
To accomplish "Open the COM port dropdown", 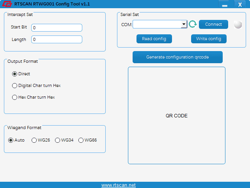I will (x=184, y=24).
